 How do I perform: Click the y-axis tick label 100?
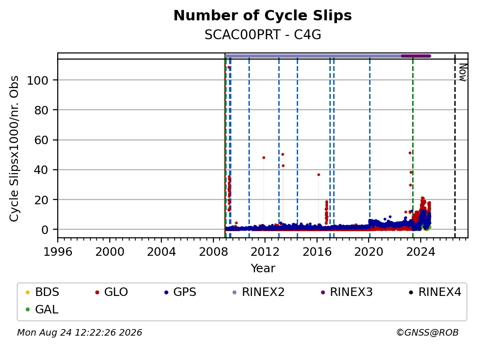point(37,80)
